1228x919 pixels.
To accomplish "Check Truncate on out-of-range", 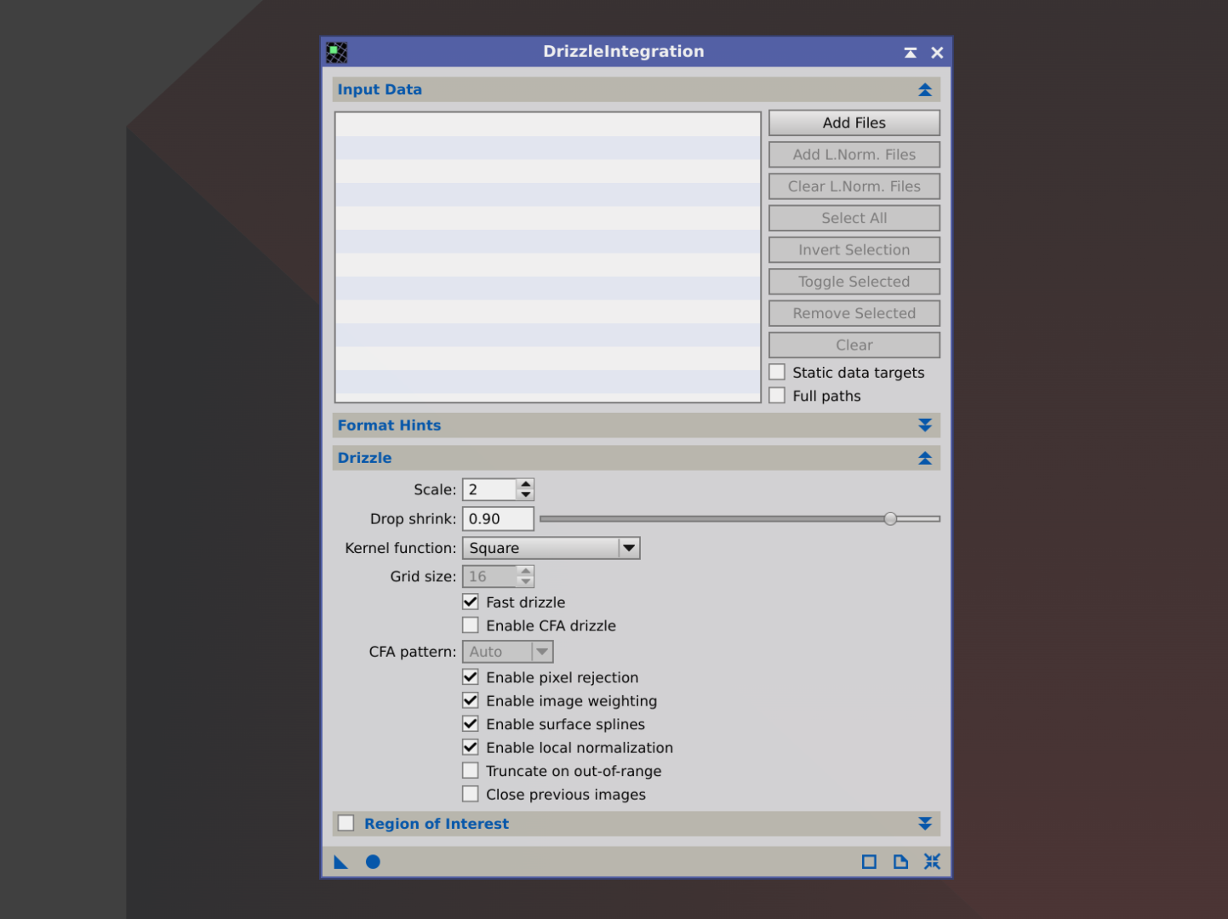I will click(471, 771).
